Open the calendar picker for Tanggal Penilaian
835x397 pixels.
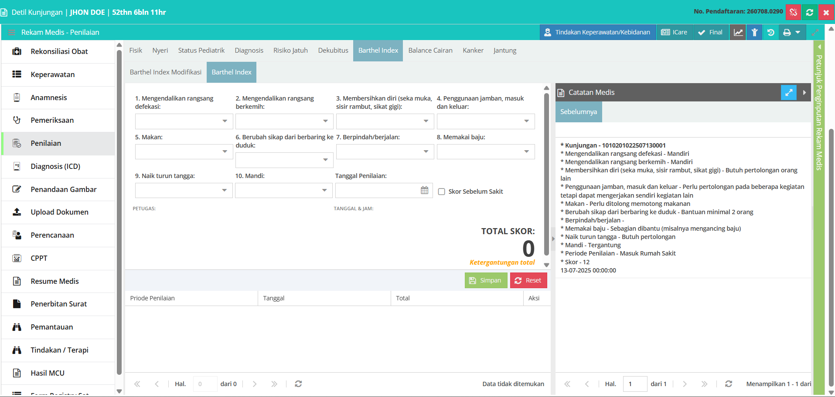pos(424,190)
